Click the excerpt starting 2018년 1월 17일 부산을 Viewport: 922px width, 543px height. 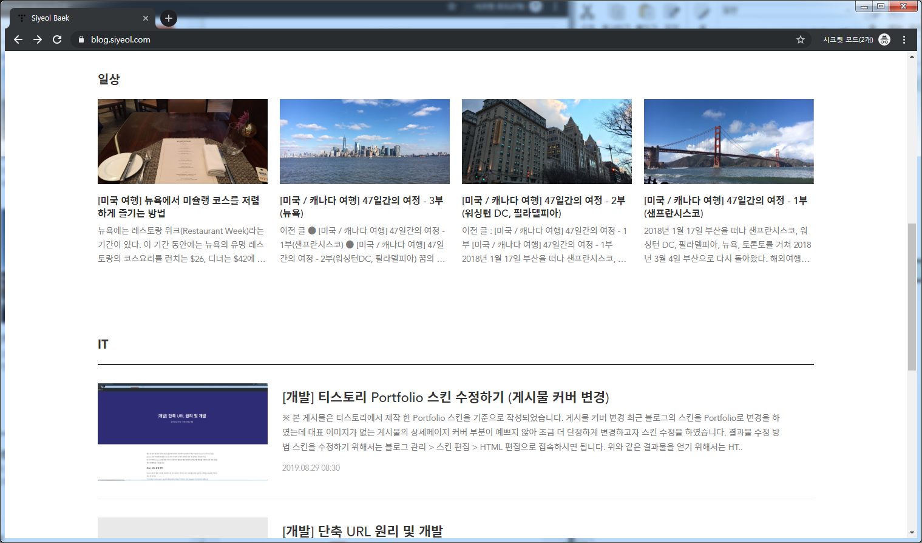pyautogui.click(x=728, y=245)
